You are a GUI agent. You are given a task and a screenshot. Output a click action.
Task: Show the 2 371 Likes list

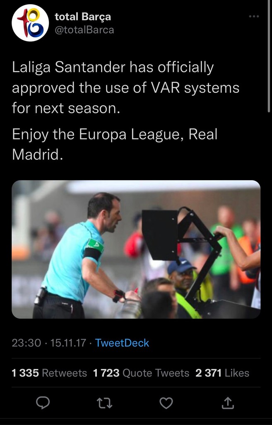click(222, 373)
